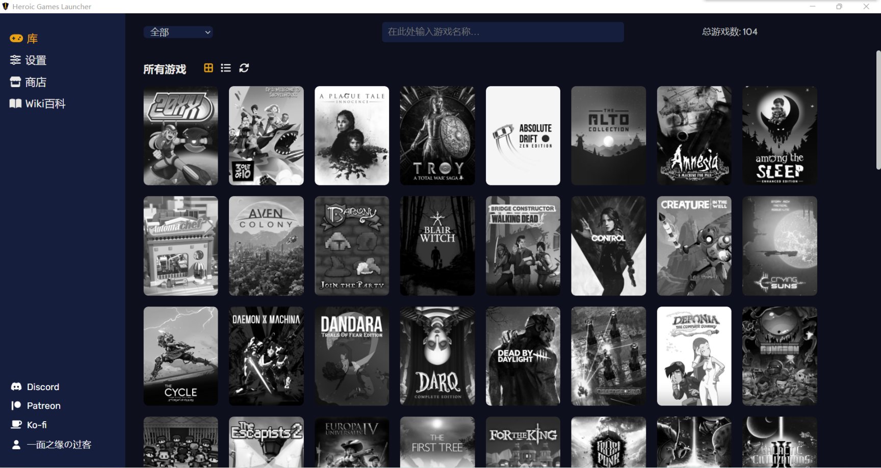Open Bridge Constructor Walking Dead card
The height and width of the screenshot is (468, 881).
(x=523, y=246)
